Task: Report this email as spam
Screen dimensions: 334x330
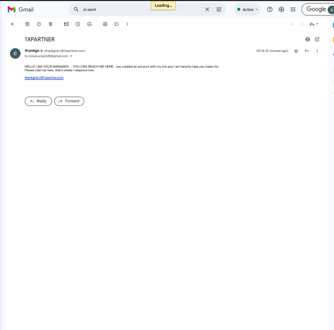Action: click(x=39, y=24)
